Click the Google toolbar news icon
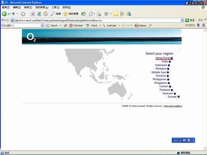The width and height of the screenshot is (207, 155). [x=65, y=25]
